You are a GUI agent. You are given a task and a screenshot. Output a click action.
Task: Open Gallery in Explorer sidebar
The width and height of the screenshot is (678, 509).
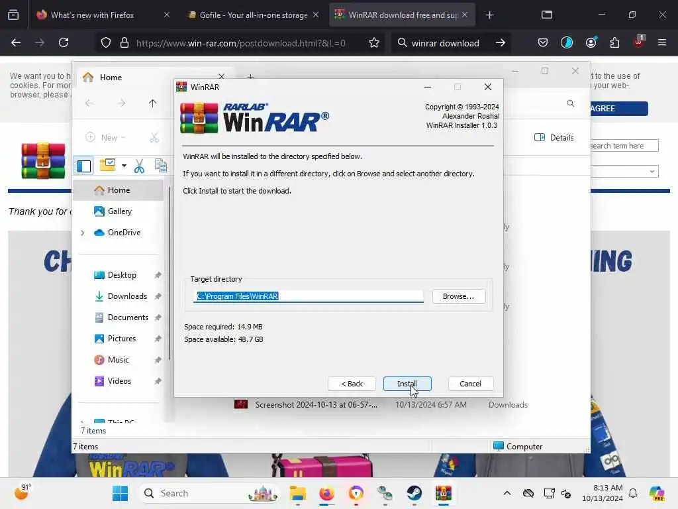pos(119,211)
